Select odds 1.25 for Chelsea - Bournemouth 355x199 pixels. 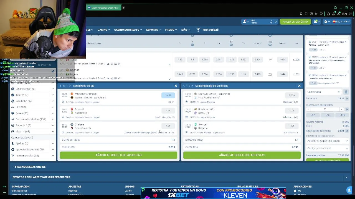168,126
